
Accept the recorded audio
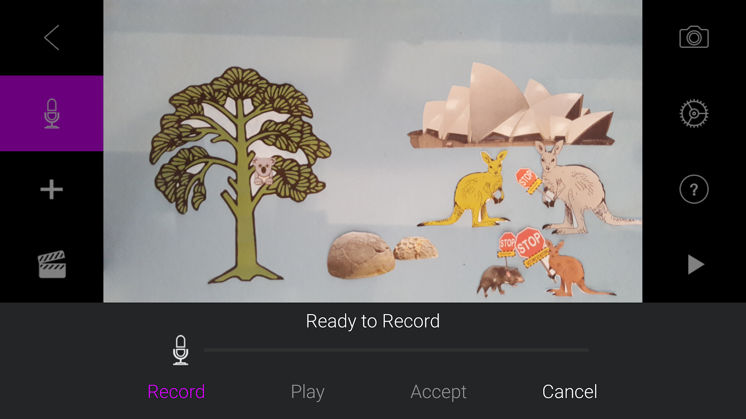(x=438, y=392)
